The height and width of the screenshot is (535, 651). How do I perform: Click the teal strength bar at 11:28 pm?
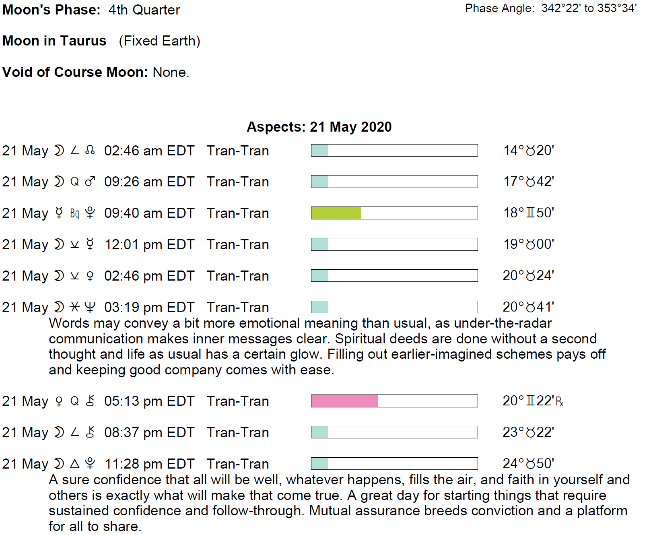click(319, 464)
